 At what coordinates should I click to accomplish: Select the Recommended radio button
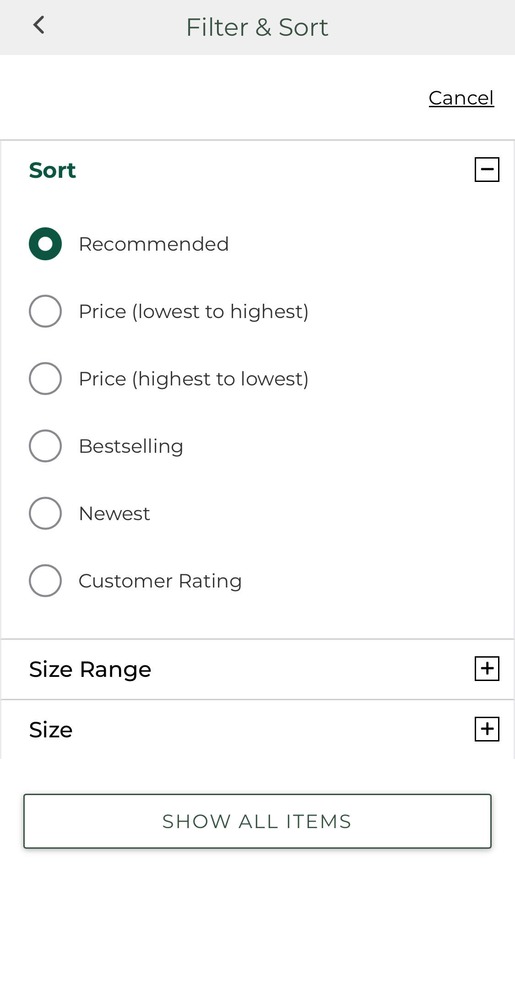(x=45, y=244)
